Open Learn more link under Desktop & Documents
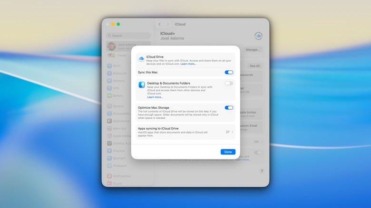This screenshot has width=371, height=208. click(x=155, y=97)
